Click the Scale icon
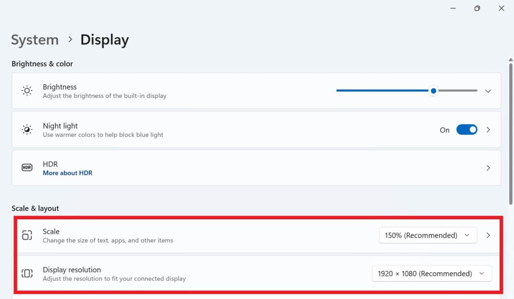Screen dimensions: 514x299 [27, 235]
